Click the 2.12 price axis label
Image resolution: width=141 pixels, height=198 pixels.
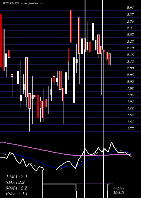tap(130, 62)
